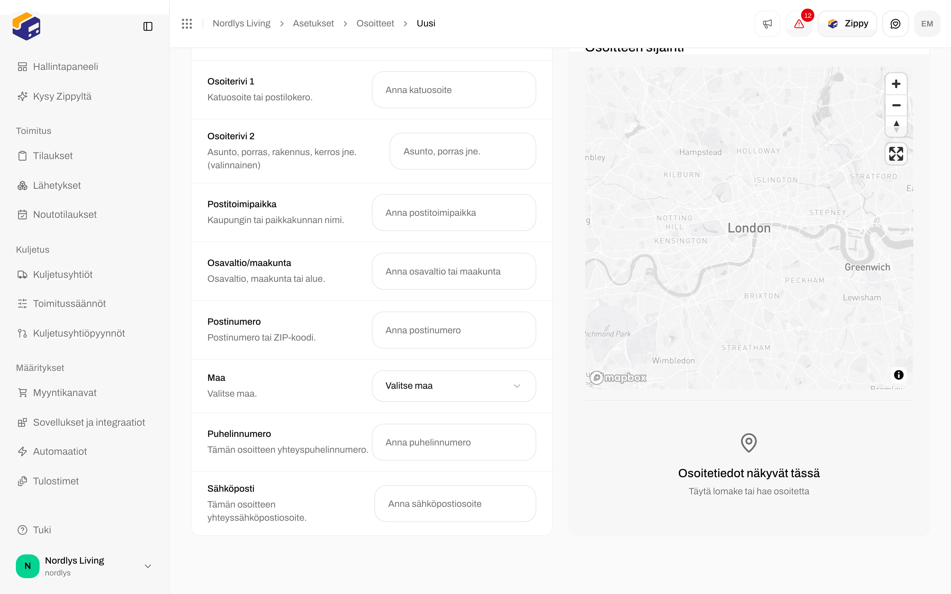This screenshot has width=951, height=594.
Task: Click the Wimbledon map label
Action: click(x=673, y=361)
